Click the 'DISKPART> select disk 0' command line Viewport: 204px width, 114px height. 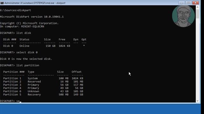[19, 52]
